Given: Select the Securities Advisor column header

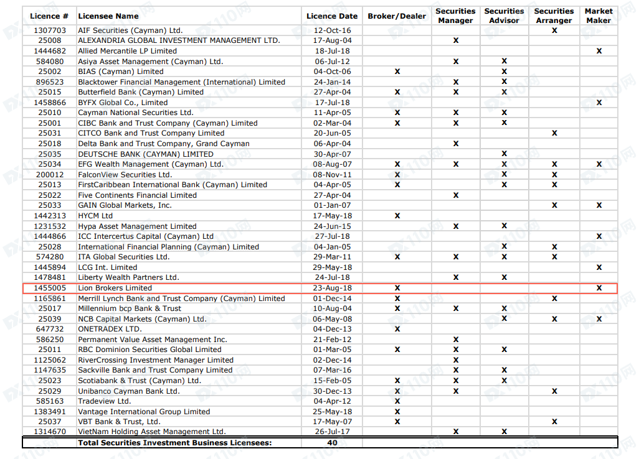Looking at the screenshot, I should 504,16.
